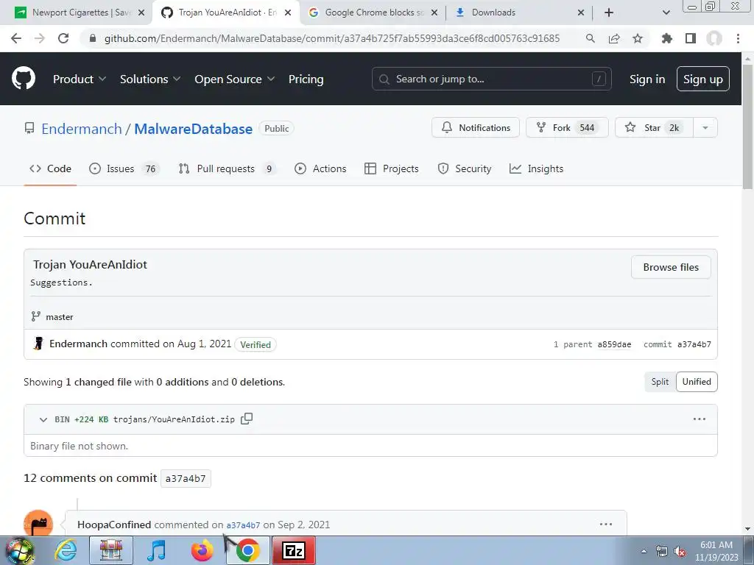The height and width of the screenshot is (565, 754).
Task: Click muted volume icon in system tray
Action: tap(680, 552)
